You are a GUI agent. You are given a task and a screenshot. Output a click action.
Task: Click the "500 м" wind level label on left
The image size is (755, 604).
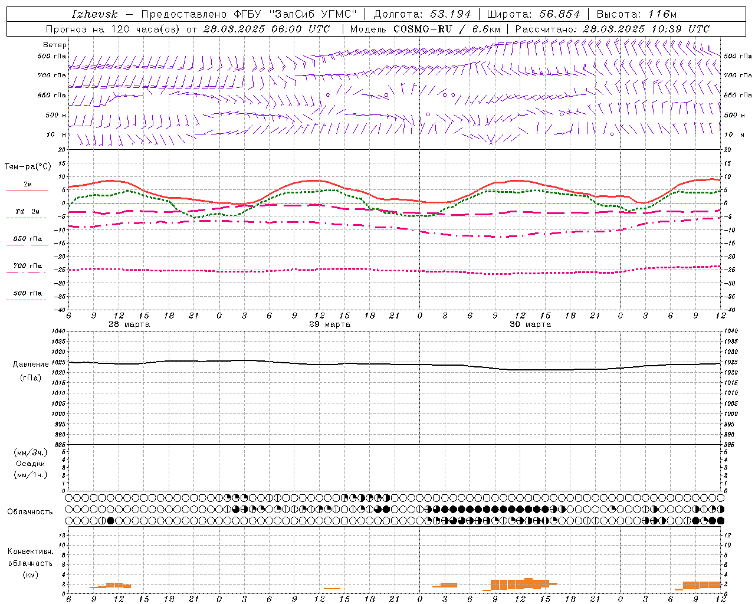[x=56, y=115]
